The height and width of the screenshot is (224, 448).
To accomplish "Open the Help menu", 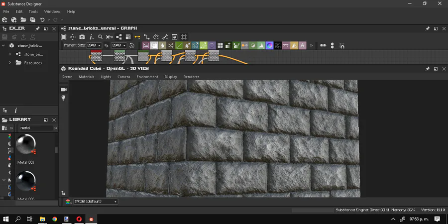I will pos(71,11).
